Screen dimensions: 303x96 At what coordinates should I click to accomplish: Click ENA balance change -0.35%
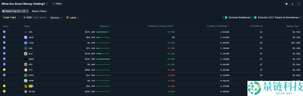click(x=171, y=48)
